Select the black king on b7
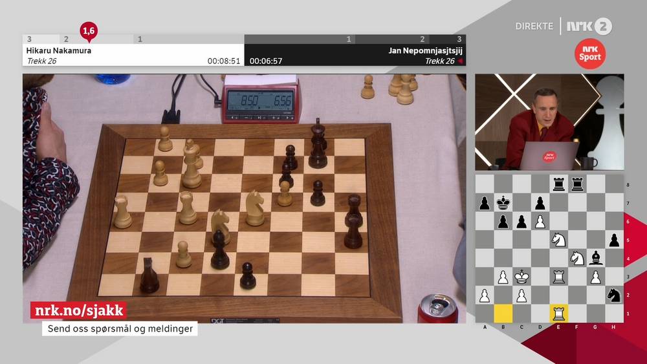Image resolution: width=647 pixels, height=364 pixels. [x=503, y=203]
